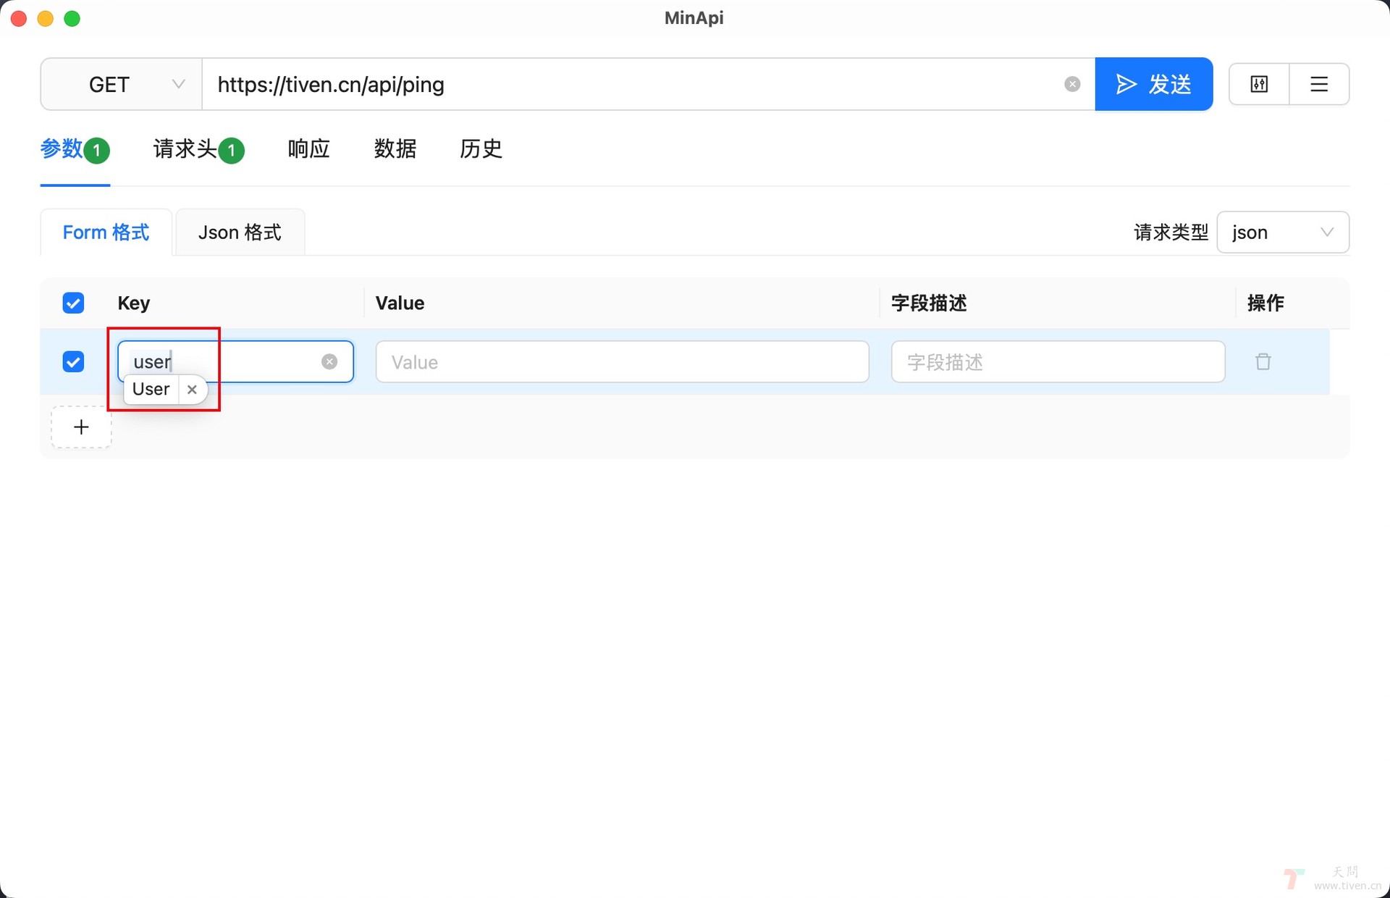Click the 字段描述 column header
The image size is (1390, 898).
coord(929,303)
